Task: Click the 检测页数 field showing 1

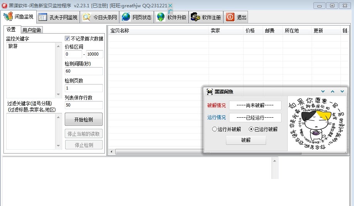Action: tap(84, 88)
